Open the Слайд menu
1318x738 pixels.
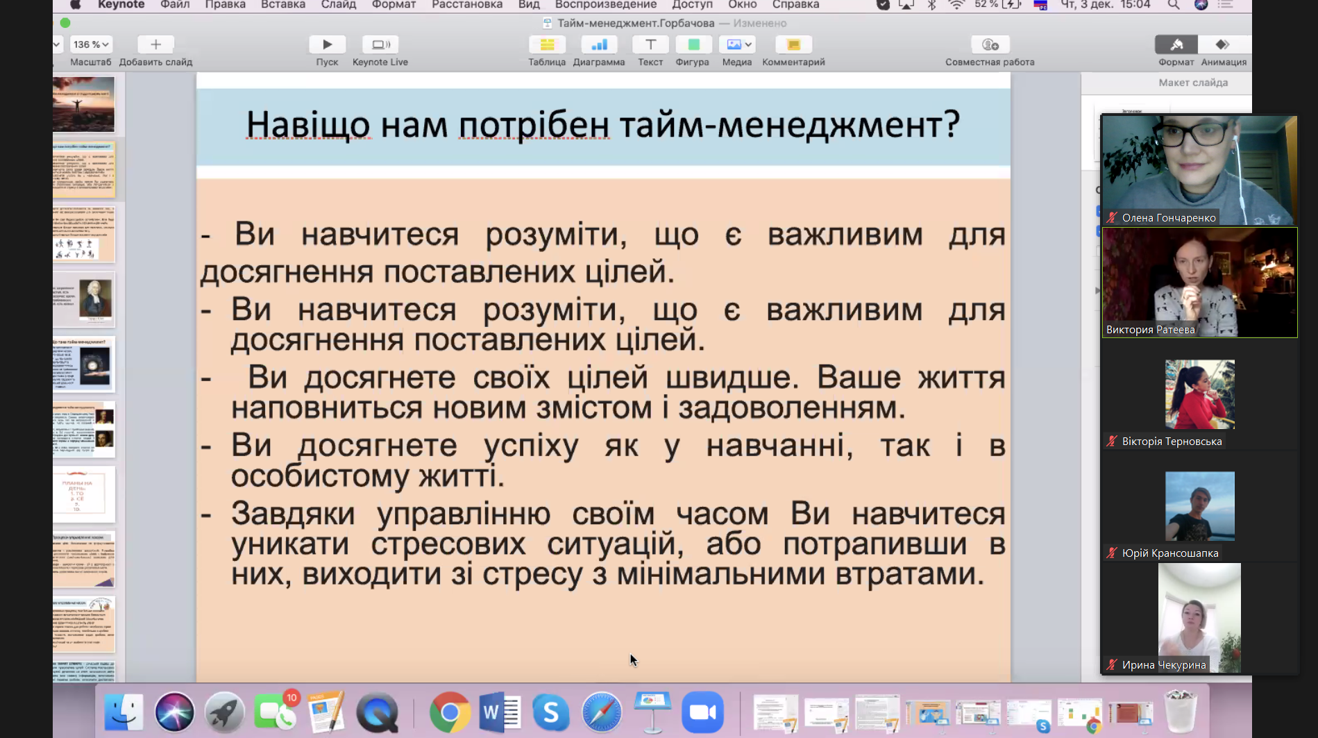pos(339,5)
